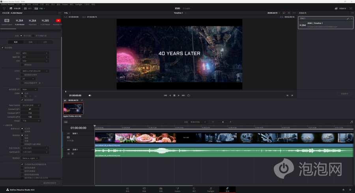Jump to first frame in viewer

tap(165, 96)
